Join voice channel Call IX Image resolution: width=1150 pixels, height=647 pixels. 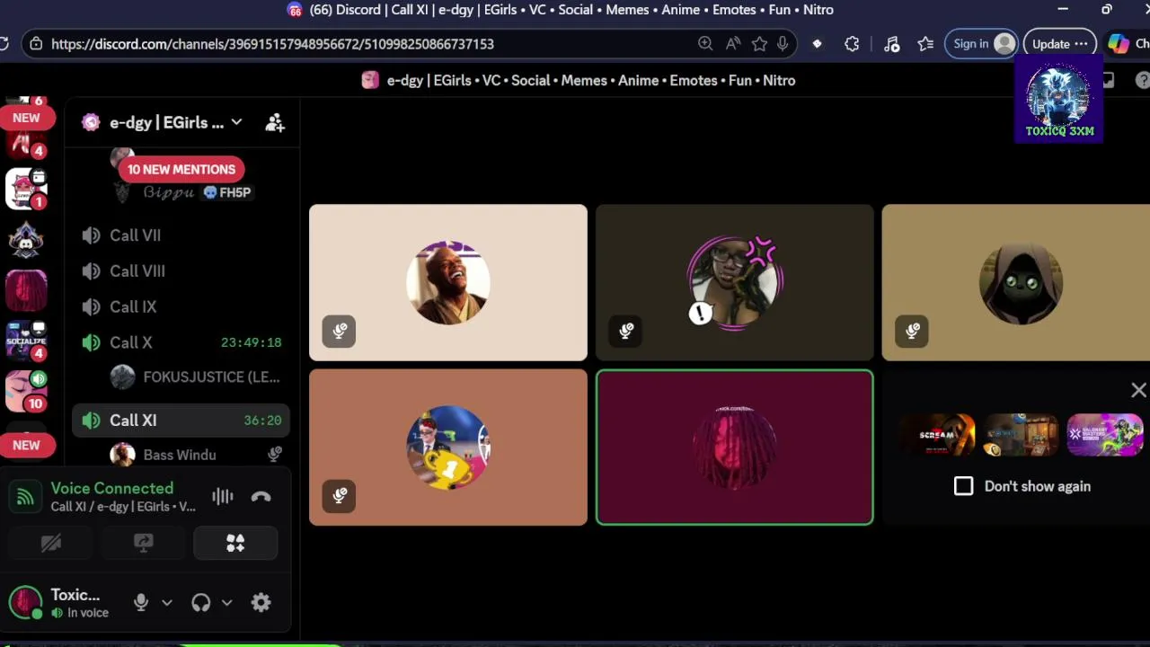[x=181, y=307]
